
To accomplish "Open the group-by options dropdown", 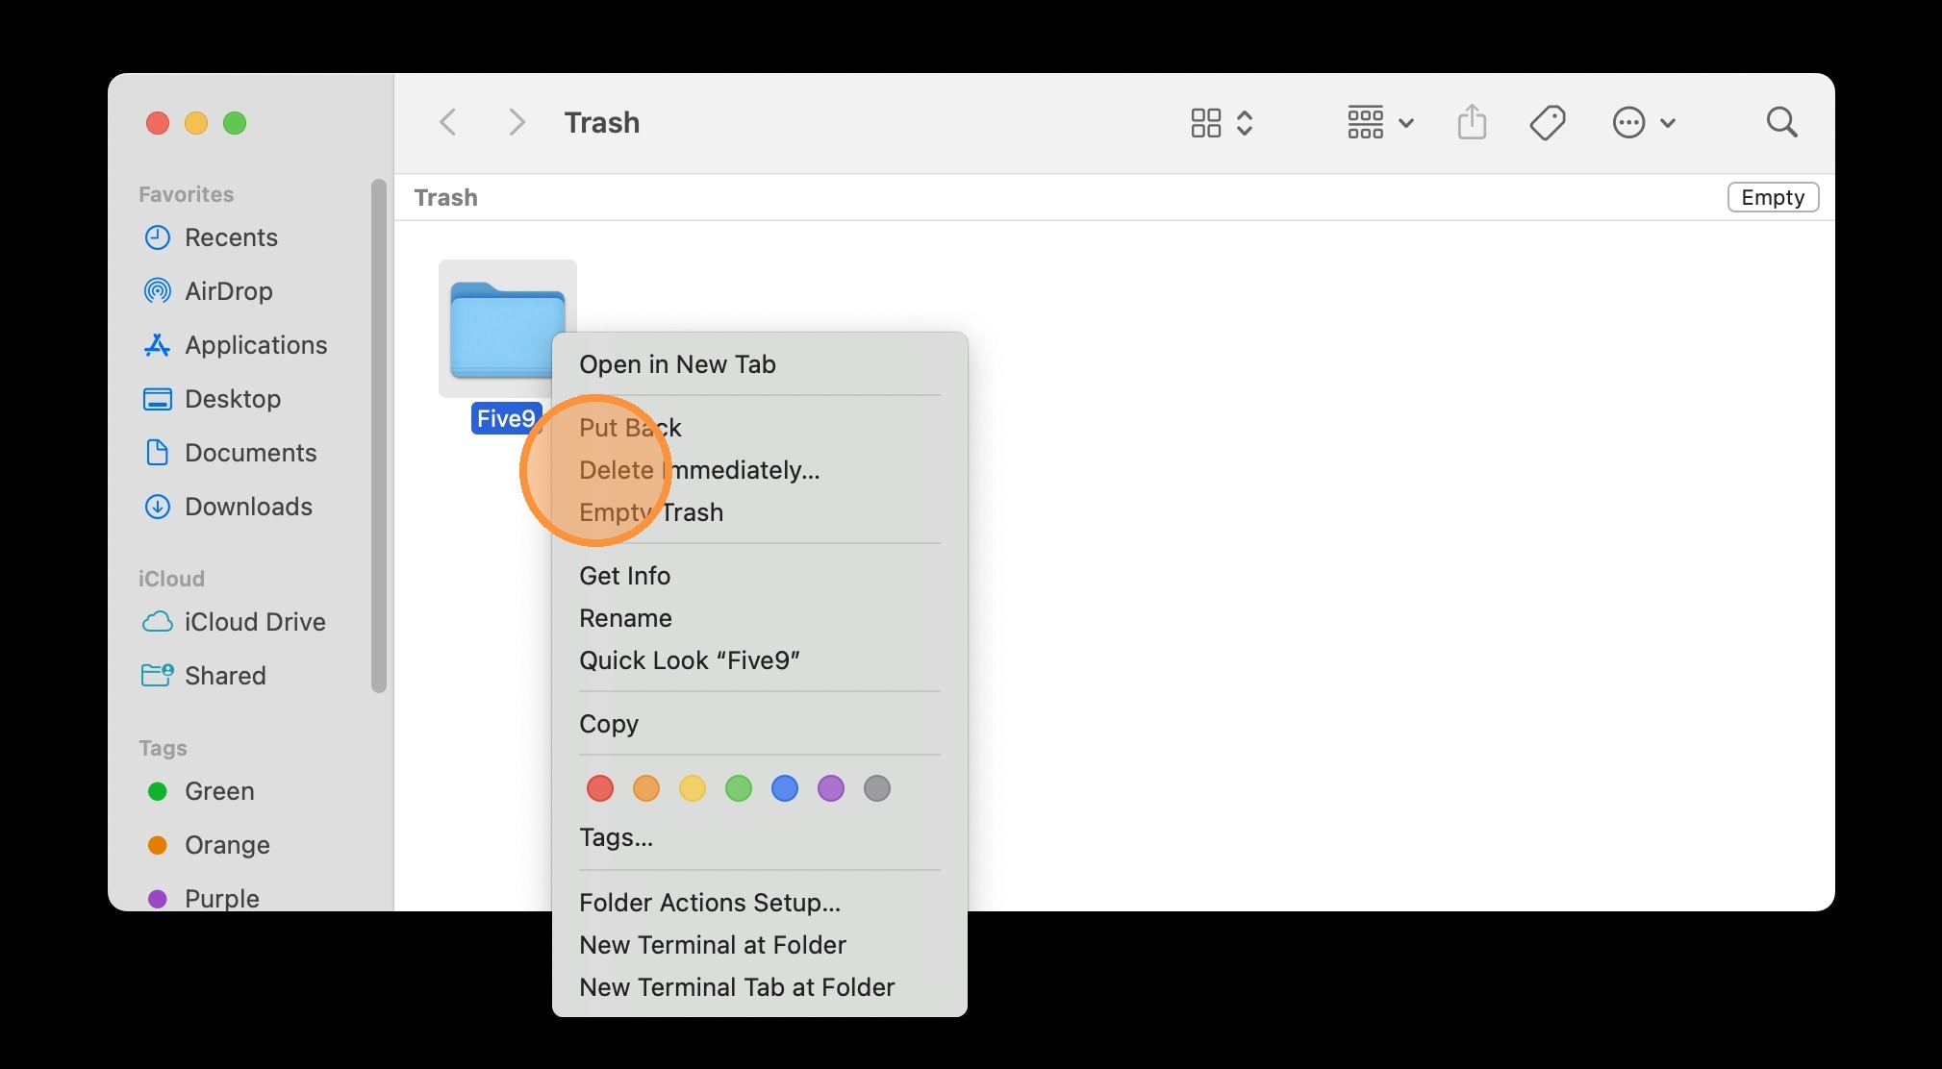I will (x=1380, y=122).
